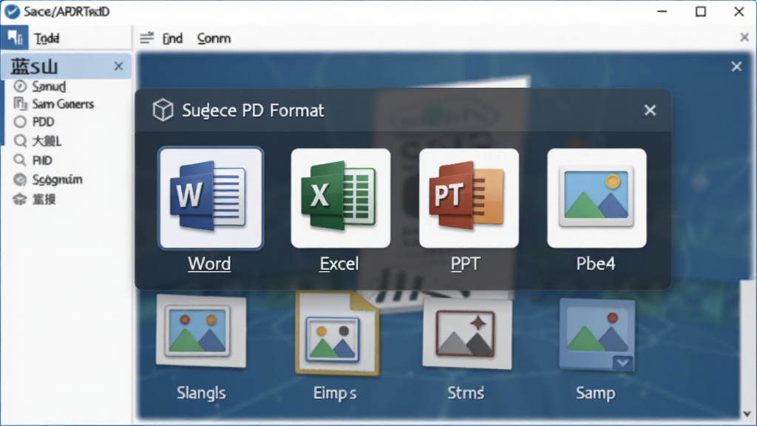
Task: Maximize the application window
Action: click(x=701, y=11)
